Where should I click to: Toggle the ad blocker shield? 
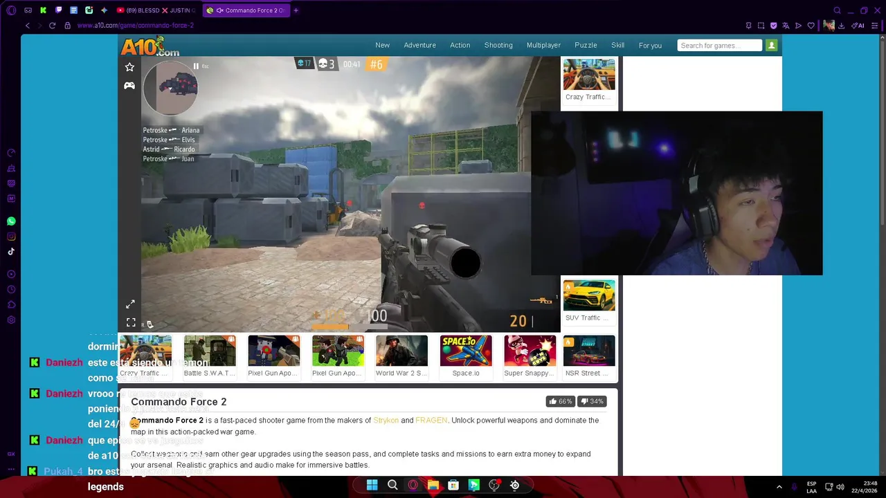(x=773, y=26)
